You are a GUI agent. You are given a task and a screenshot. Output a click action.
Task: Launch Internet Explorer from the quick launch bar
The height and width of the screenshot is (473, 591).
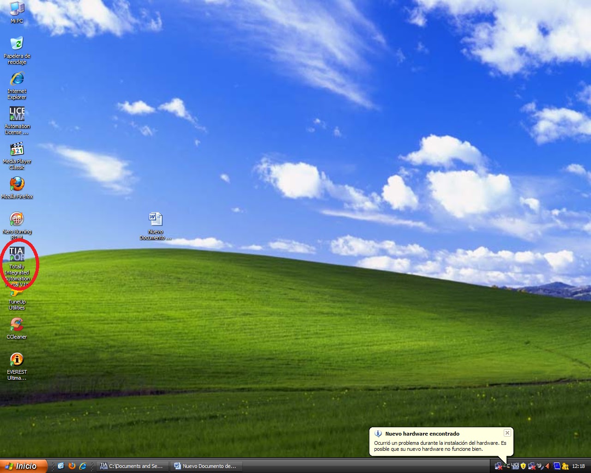(83, 466)
